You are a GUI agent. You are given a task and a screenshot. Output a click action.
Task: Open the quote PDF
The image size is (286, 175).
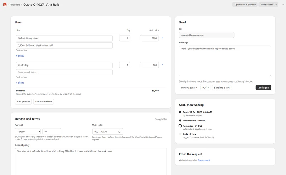coord(206,87)
